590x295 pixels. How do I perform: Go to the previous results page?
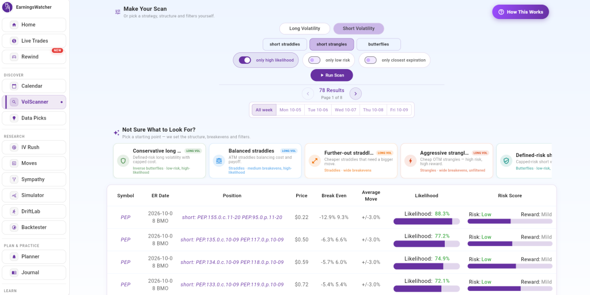click(x=308, y=94)
